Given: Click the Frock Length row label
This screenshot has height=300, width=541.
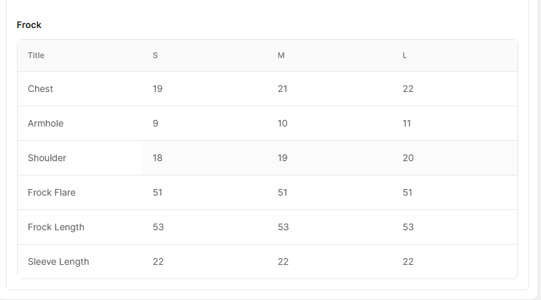Looking at the screenshot, I should click(56, 227).
